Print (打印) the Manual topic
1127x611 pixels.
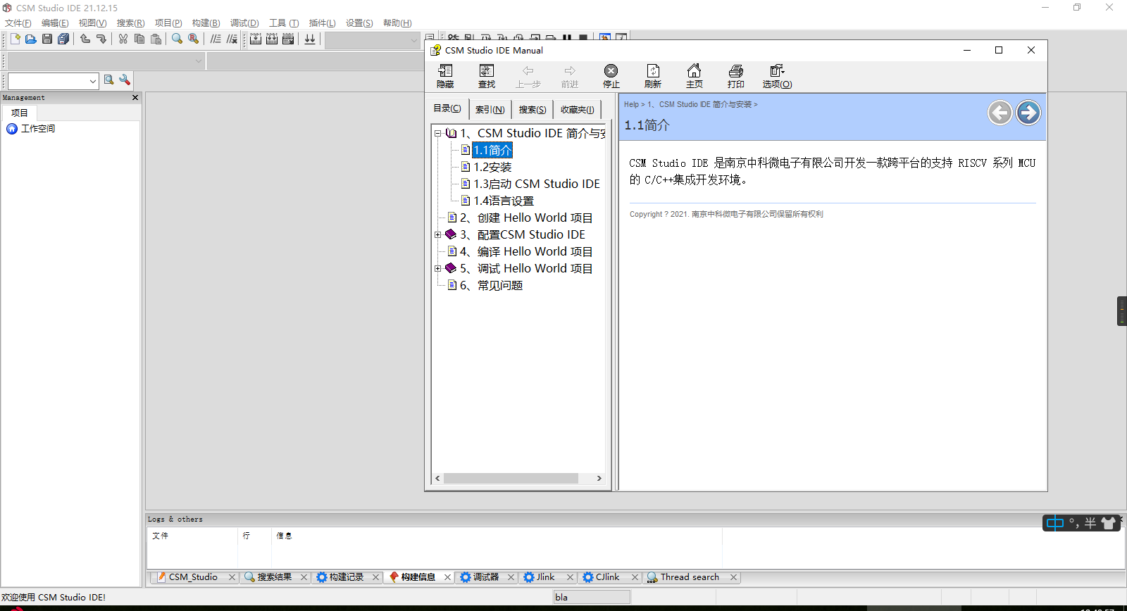(736, 76)
